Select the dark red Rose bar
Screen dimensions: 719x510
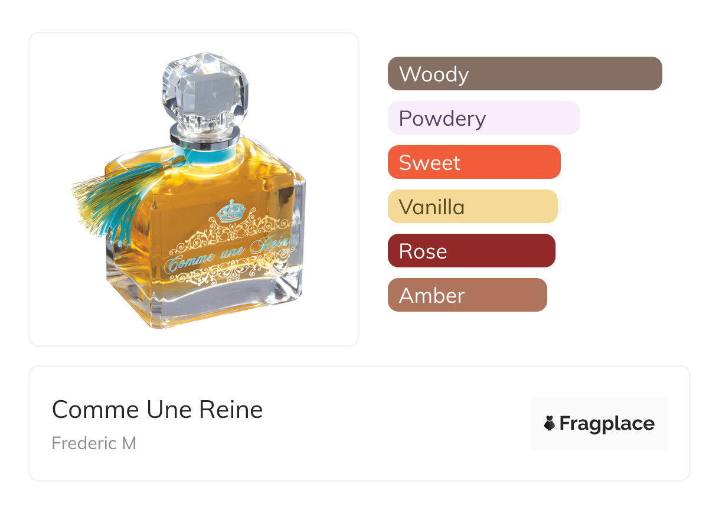click(x=471, y=251)
